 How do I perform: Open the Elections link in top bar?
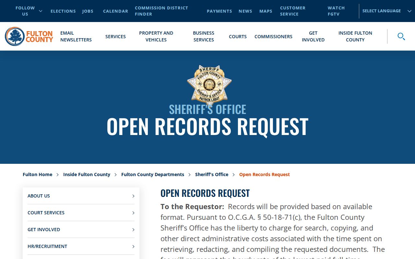pyautogui.click(x=63, y=11)
